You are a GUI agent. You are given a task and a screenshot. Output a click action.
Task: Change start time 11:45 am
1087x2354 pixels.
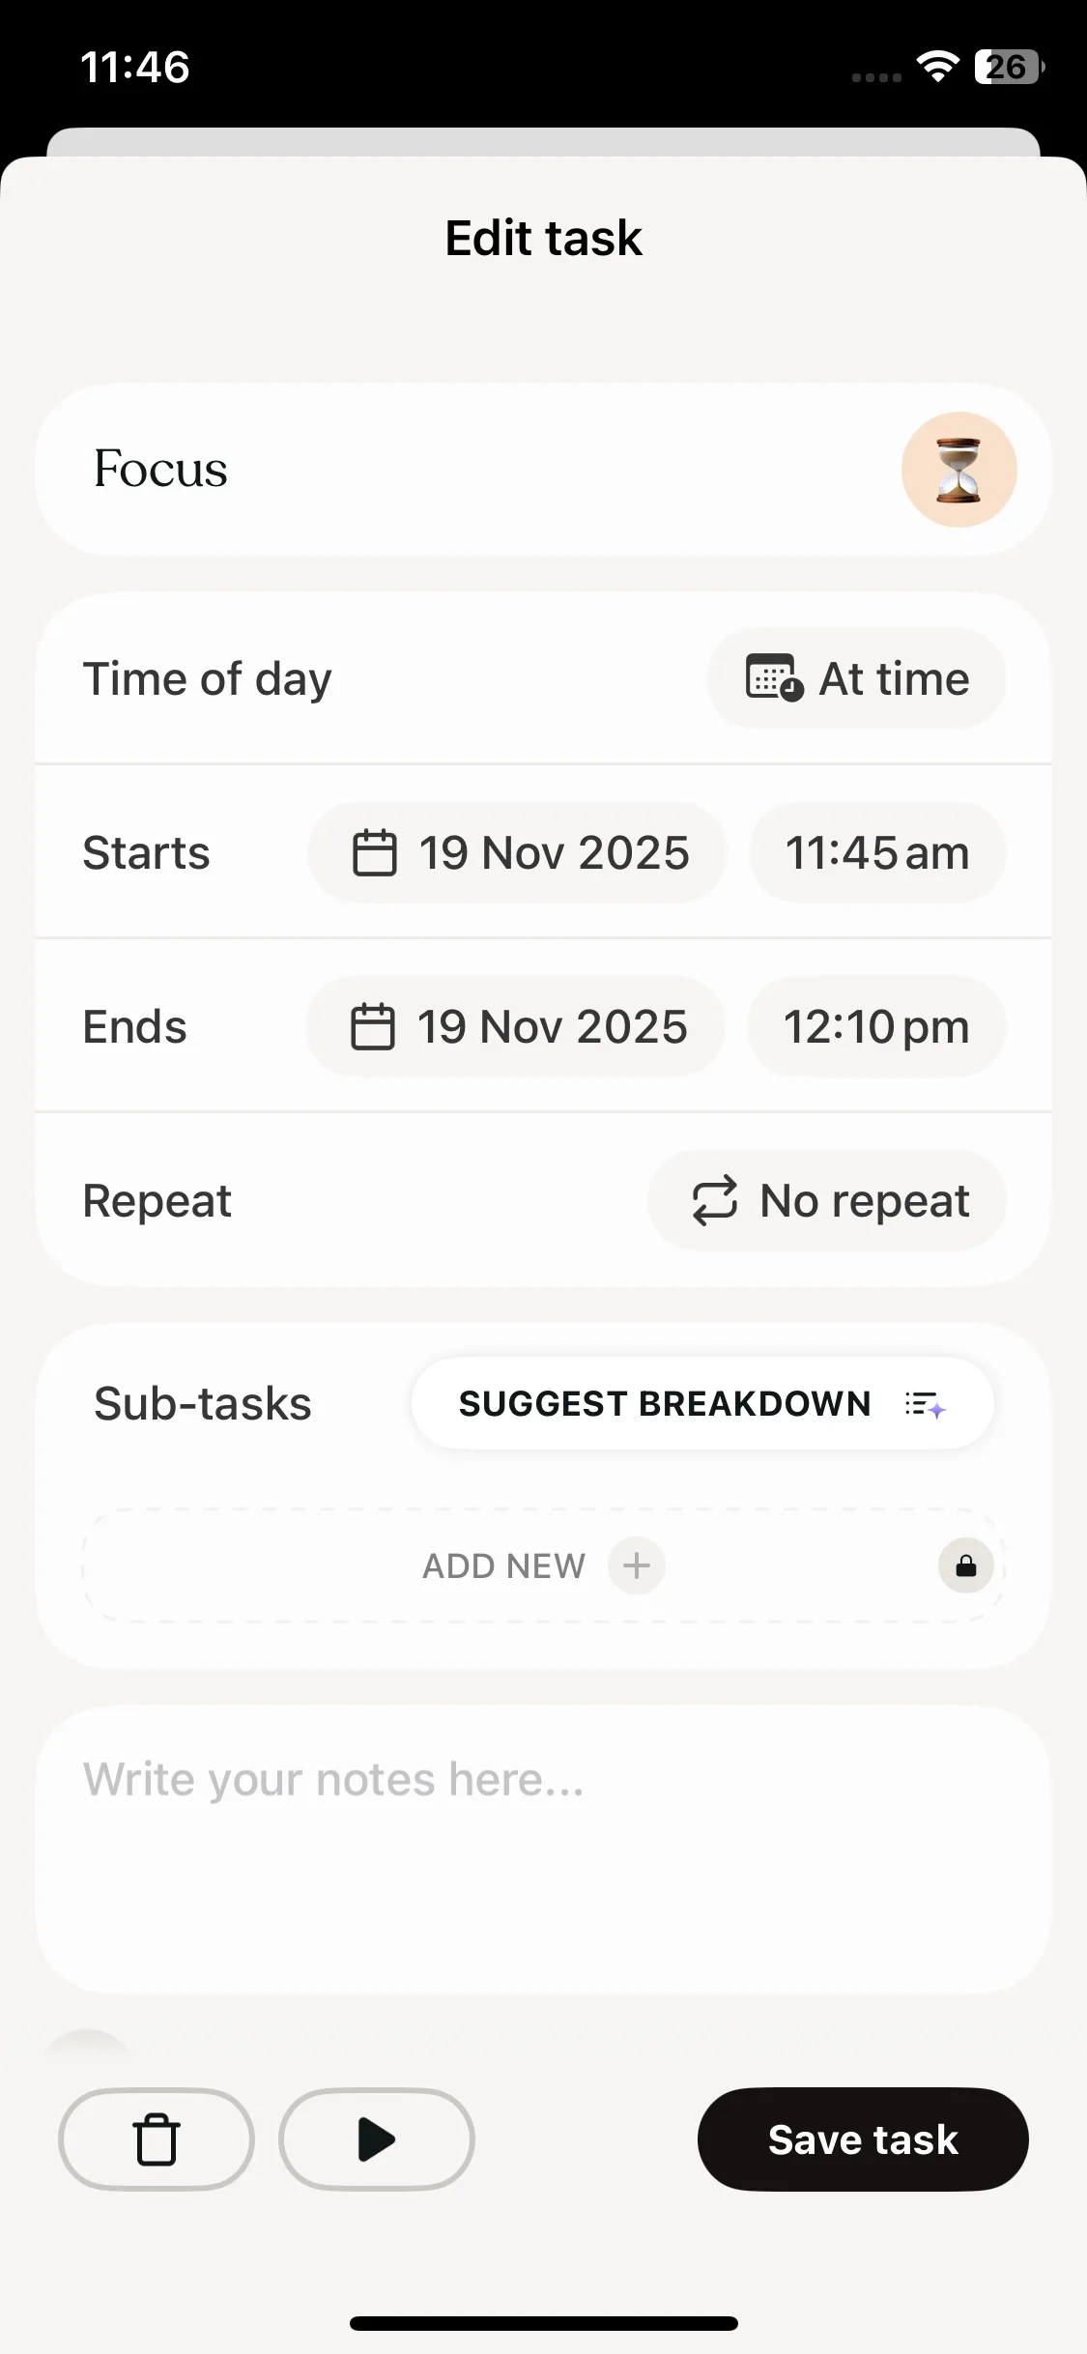[876, 852]
